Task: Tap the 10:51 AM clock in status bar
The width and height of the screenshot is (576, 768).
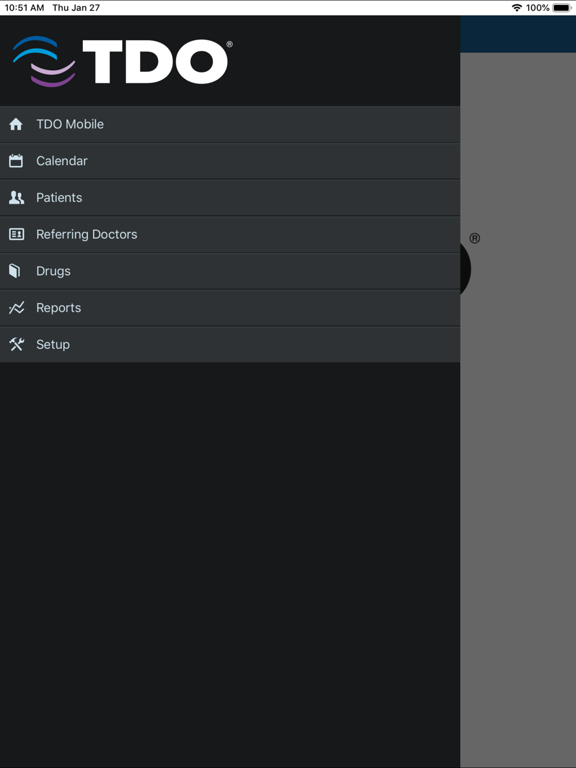Action: pyautogui.click(x=24, y=7)
